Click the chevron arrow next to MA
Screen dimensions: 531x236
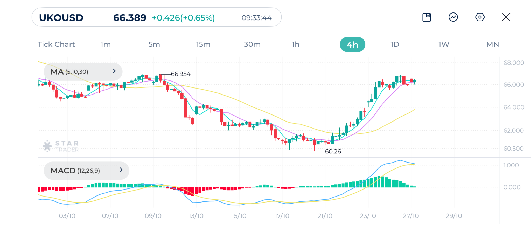point(114,71)
